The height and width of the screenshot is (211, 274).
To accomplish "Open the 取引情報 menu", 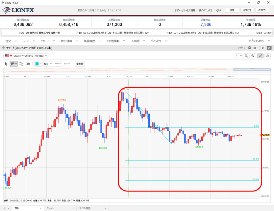I will pyautogui.click(x=69, y=41).
